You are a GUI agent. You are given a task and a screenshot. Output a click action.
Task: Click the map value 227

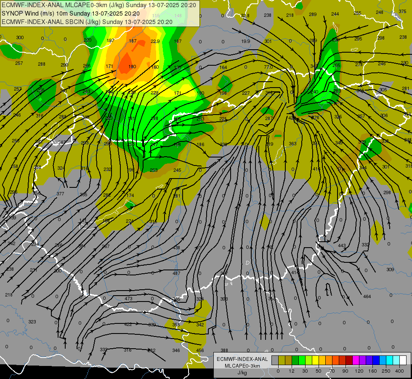[246, 93]
